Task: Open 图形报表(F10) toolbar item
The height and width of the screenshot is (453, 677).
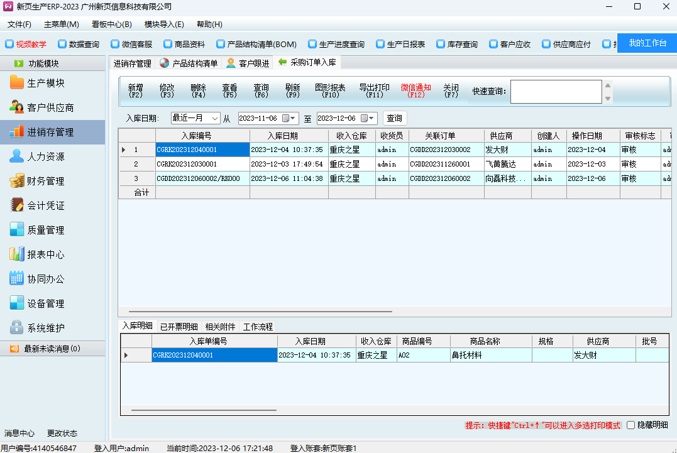Action: [330, 91]
